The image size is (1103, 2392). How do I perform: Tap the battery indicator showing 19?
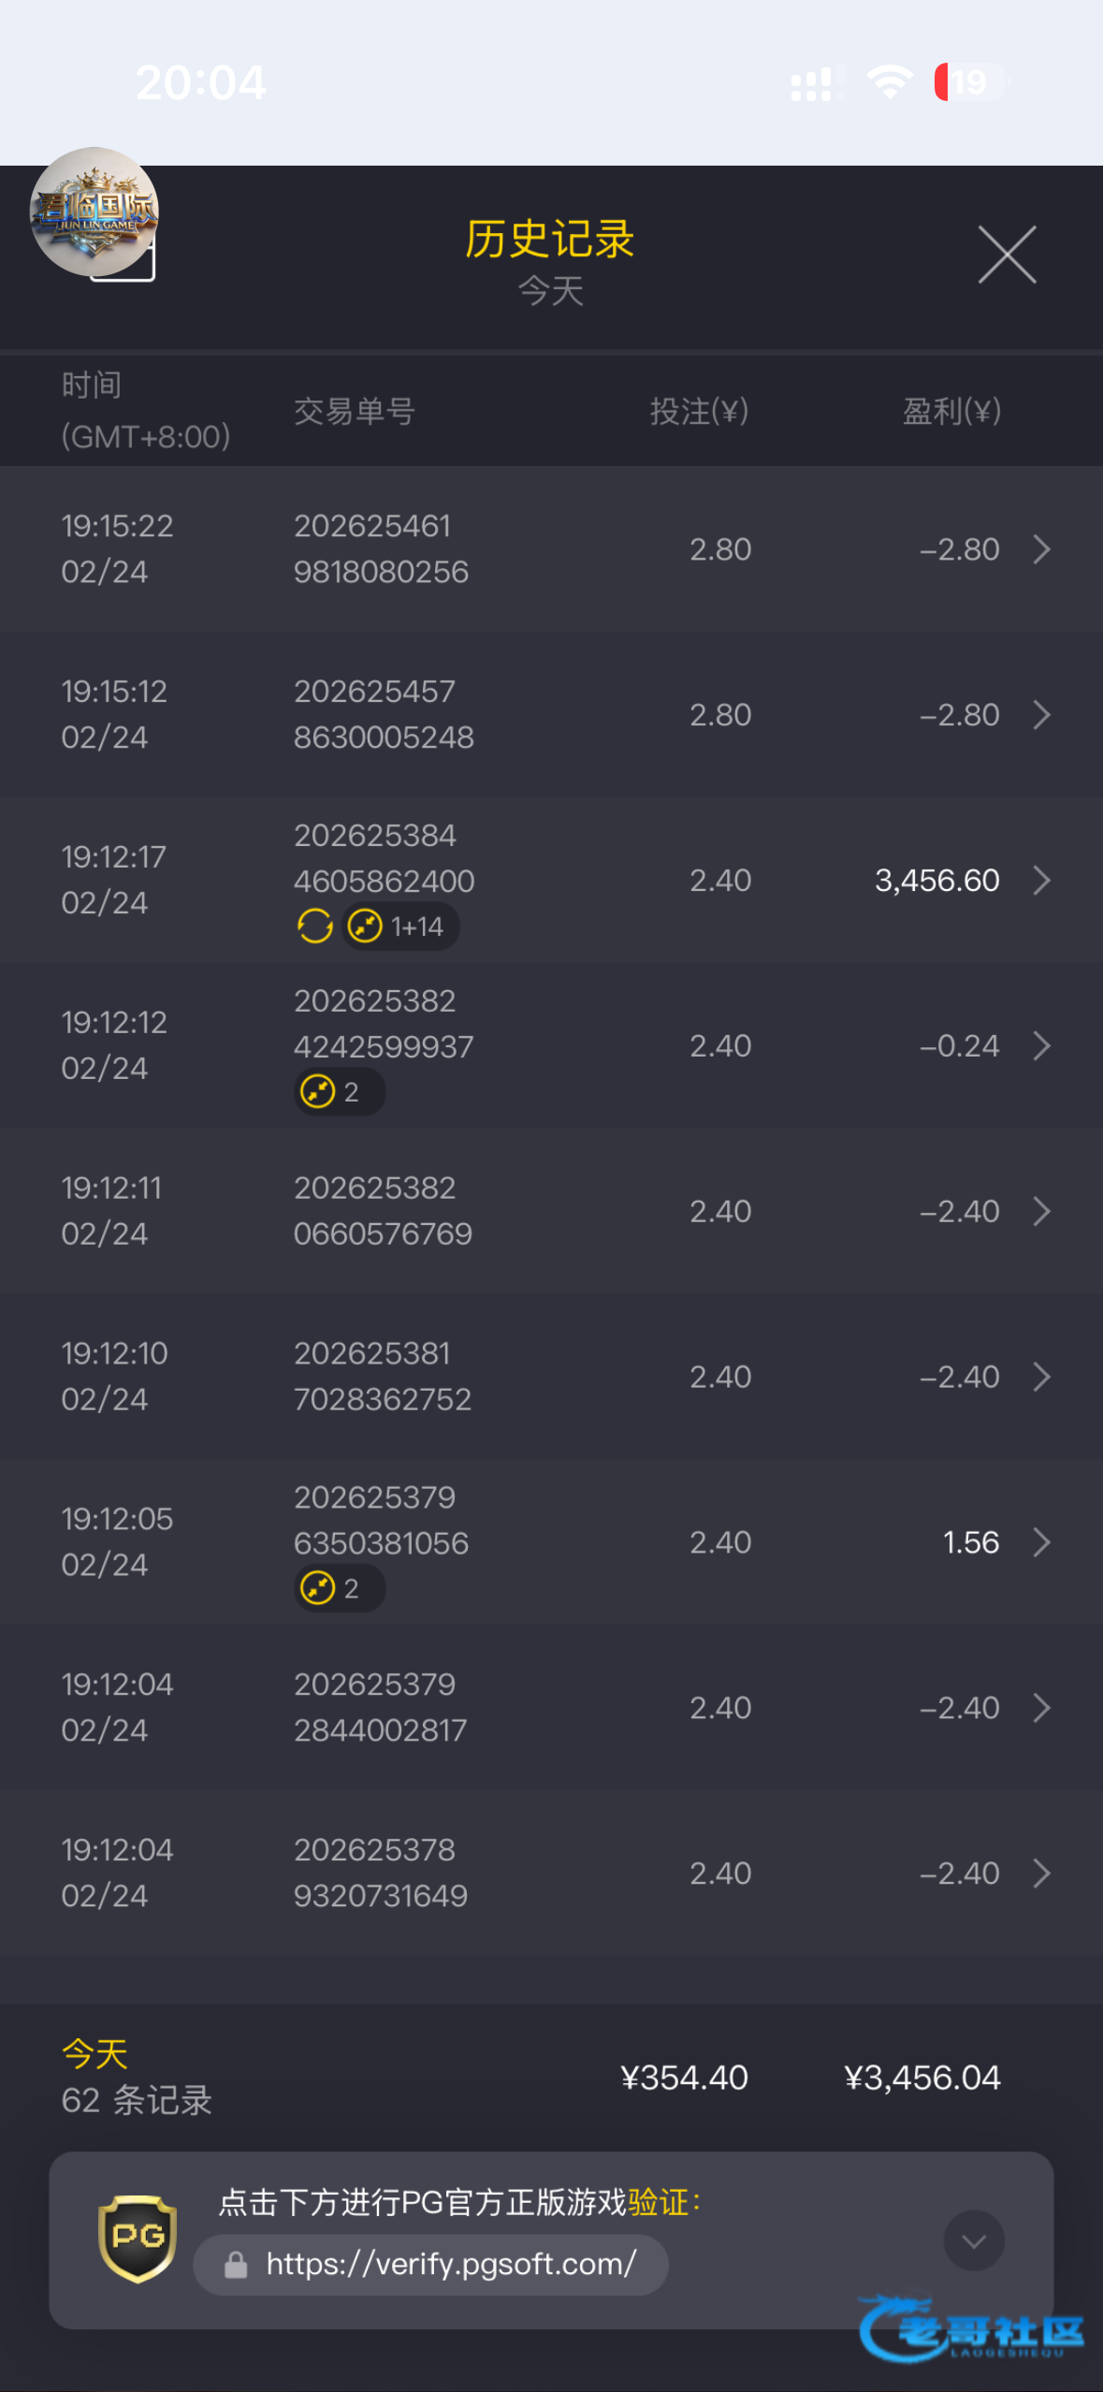pyautogui.click(x=969, y=82)
